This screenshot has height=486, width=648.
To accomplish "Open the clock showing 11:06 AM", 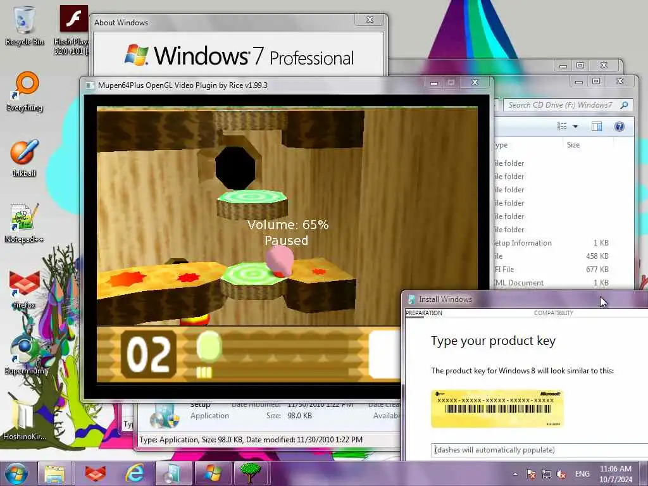I will [x=615, y=474].
